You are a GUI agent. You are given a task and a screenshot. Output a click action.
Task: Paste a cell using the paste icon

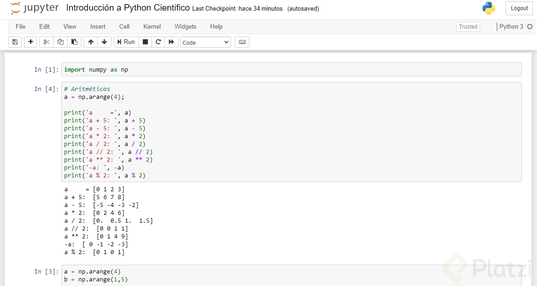(74, 42)
